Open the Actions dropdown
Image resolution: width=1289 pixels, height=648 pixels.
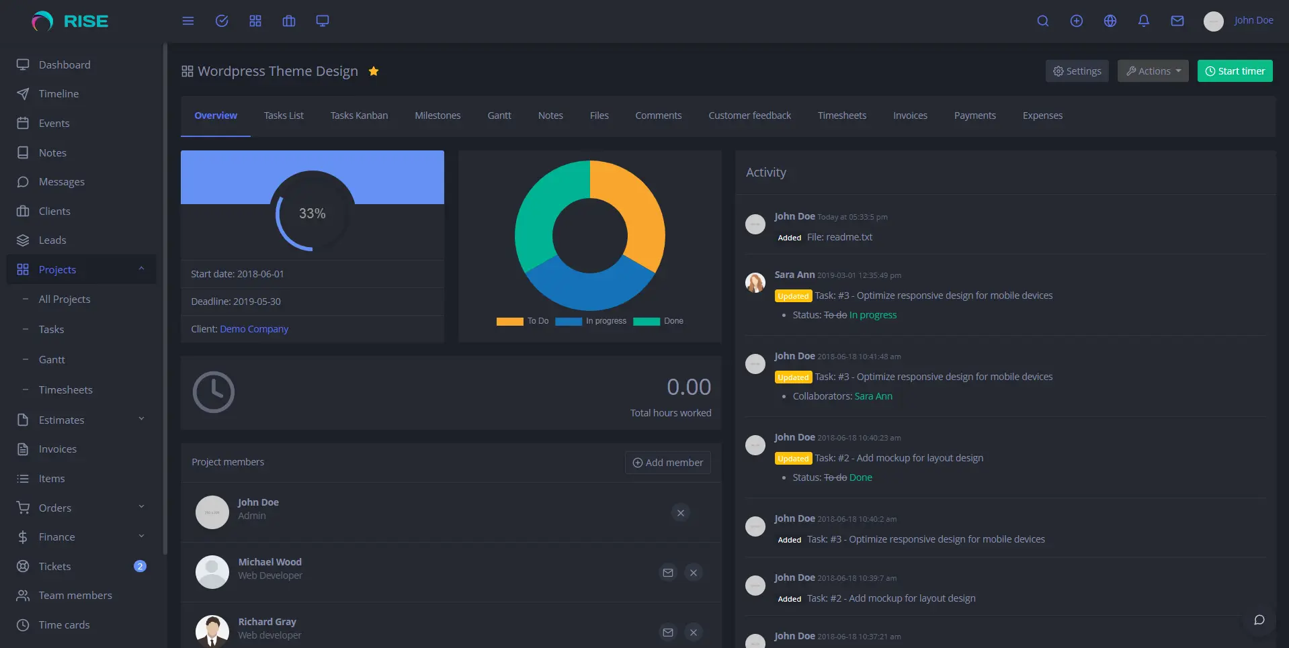[x=1153, y=71]
